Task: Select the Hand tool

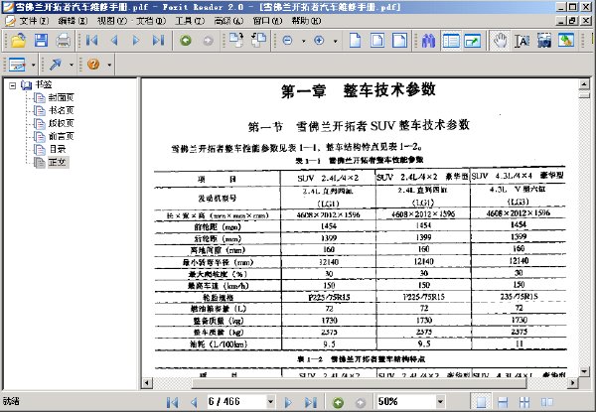Action: (500, 41)
